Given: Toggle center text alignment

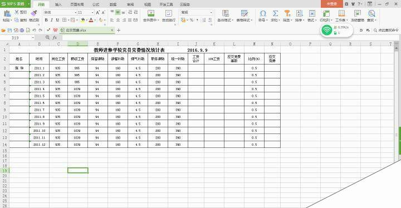Looking at the screenshot, I should [118, 20].
